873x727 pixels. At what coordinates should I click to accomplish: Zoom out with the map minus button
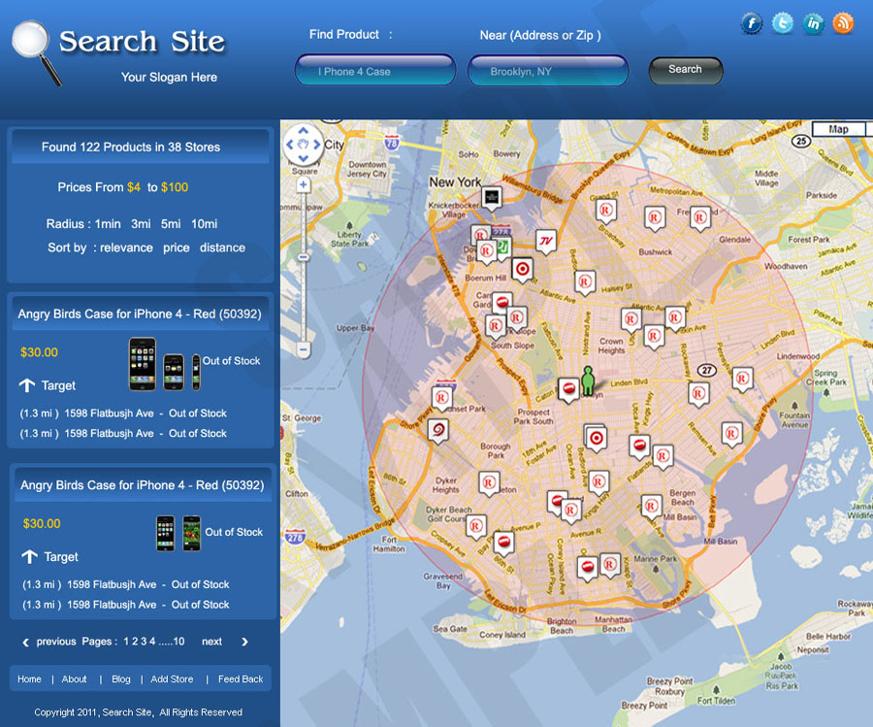[304, 350]
